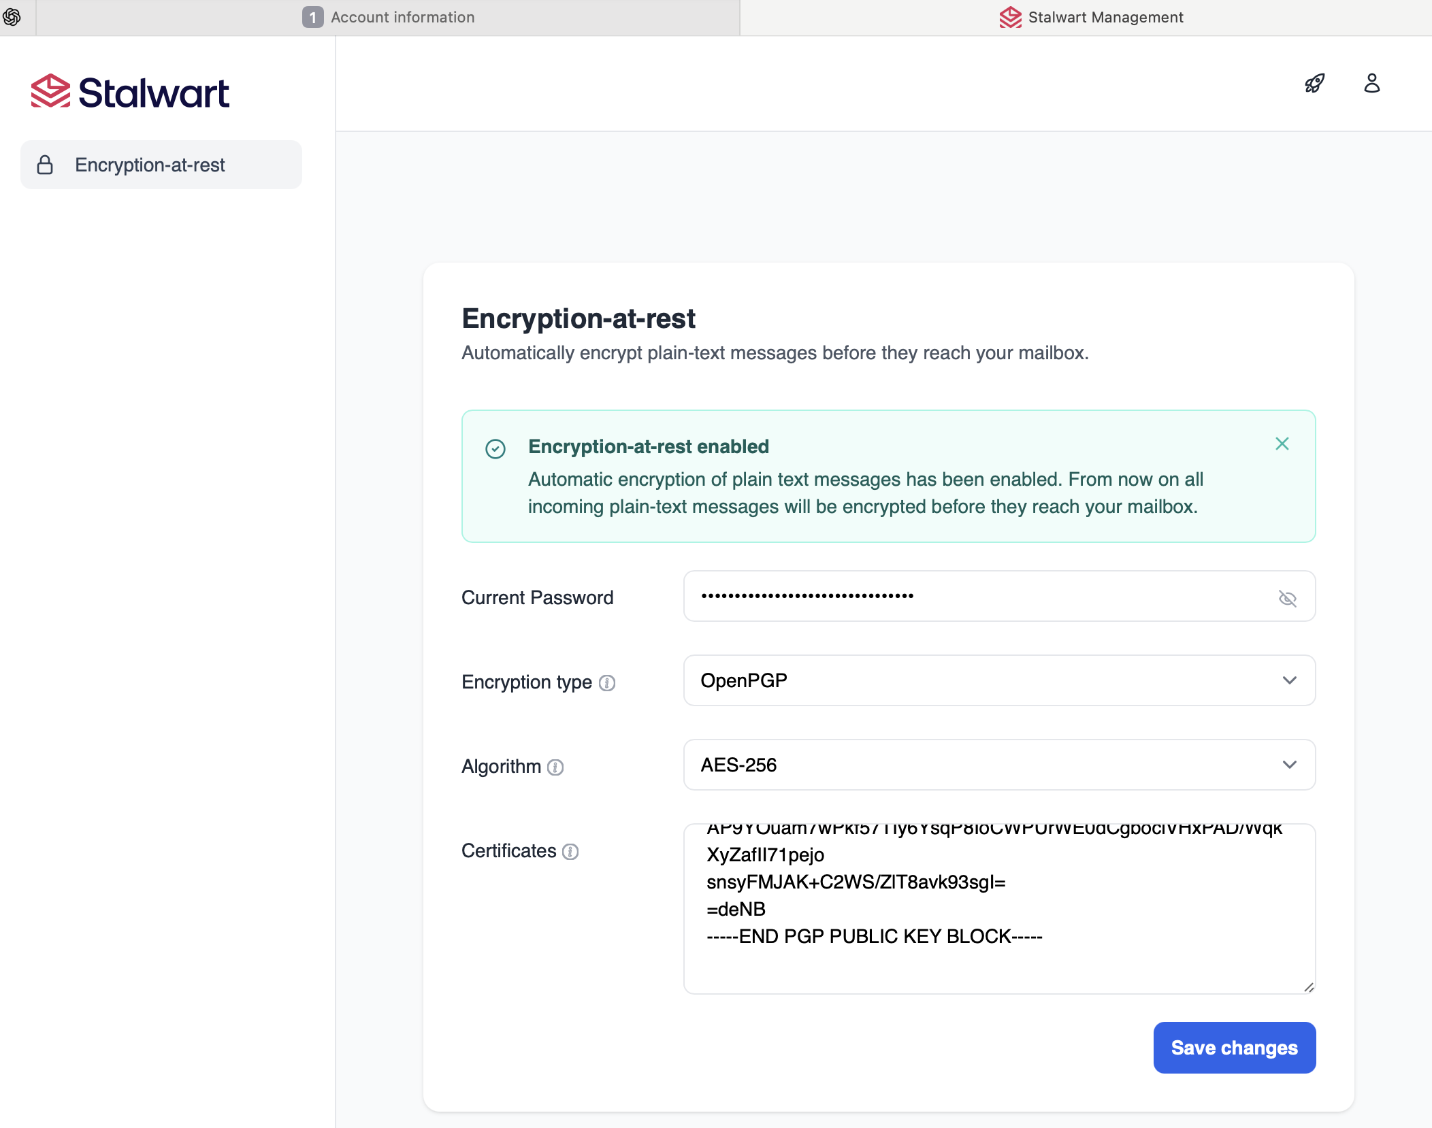1432x1128 pixels.
Task: Open the user account icon menu
Action: click(x=1371, y=84)
